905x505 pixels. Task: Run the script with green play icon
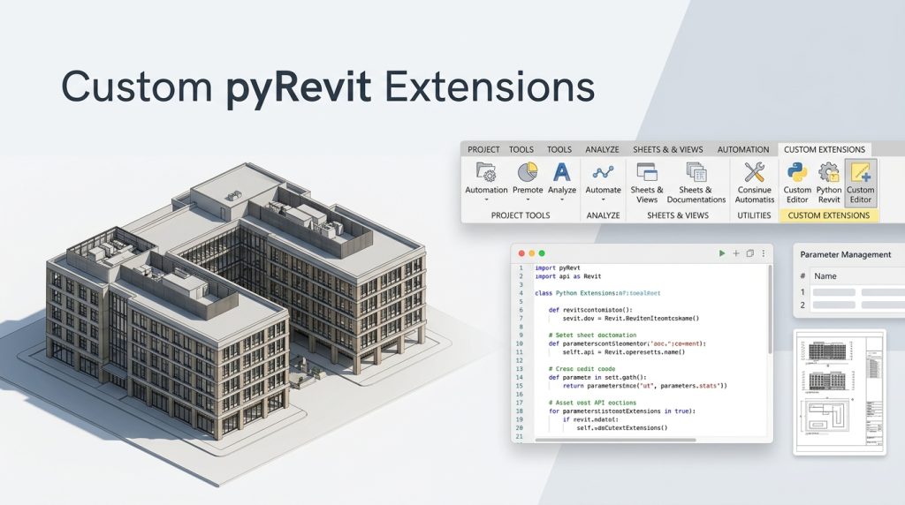click(721, 253)
